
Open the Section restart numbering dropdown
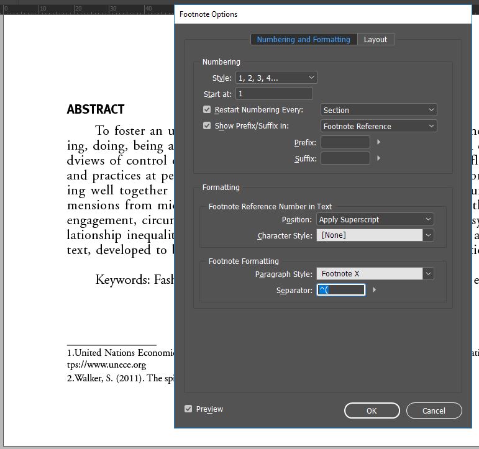[378, 110]
